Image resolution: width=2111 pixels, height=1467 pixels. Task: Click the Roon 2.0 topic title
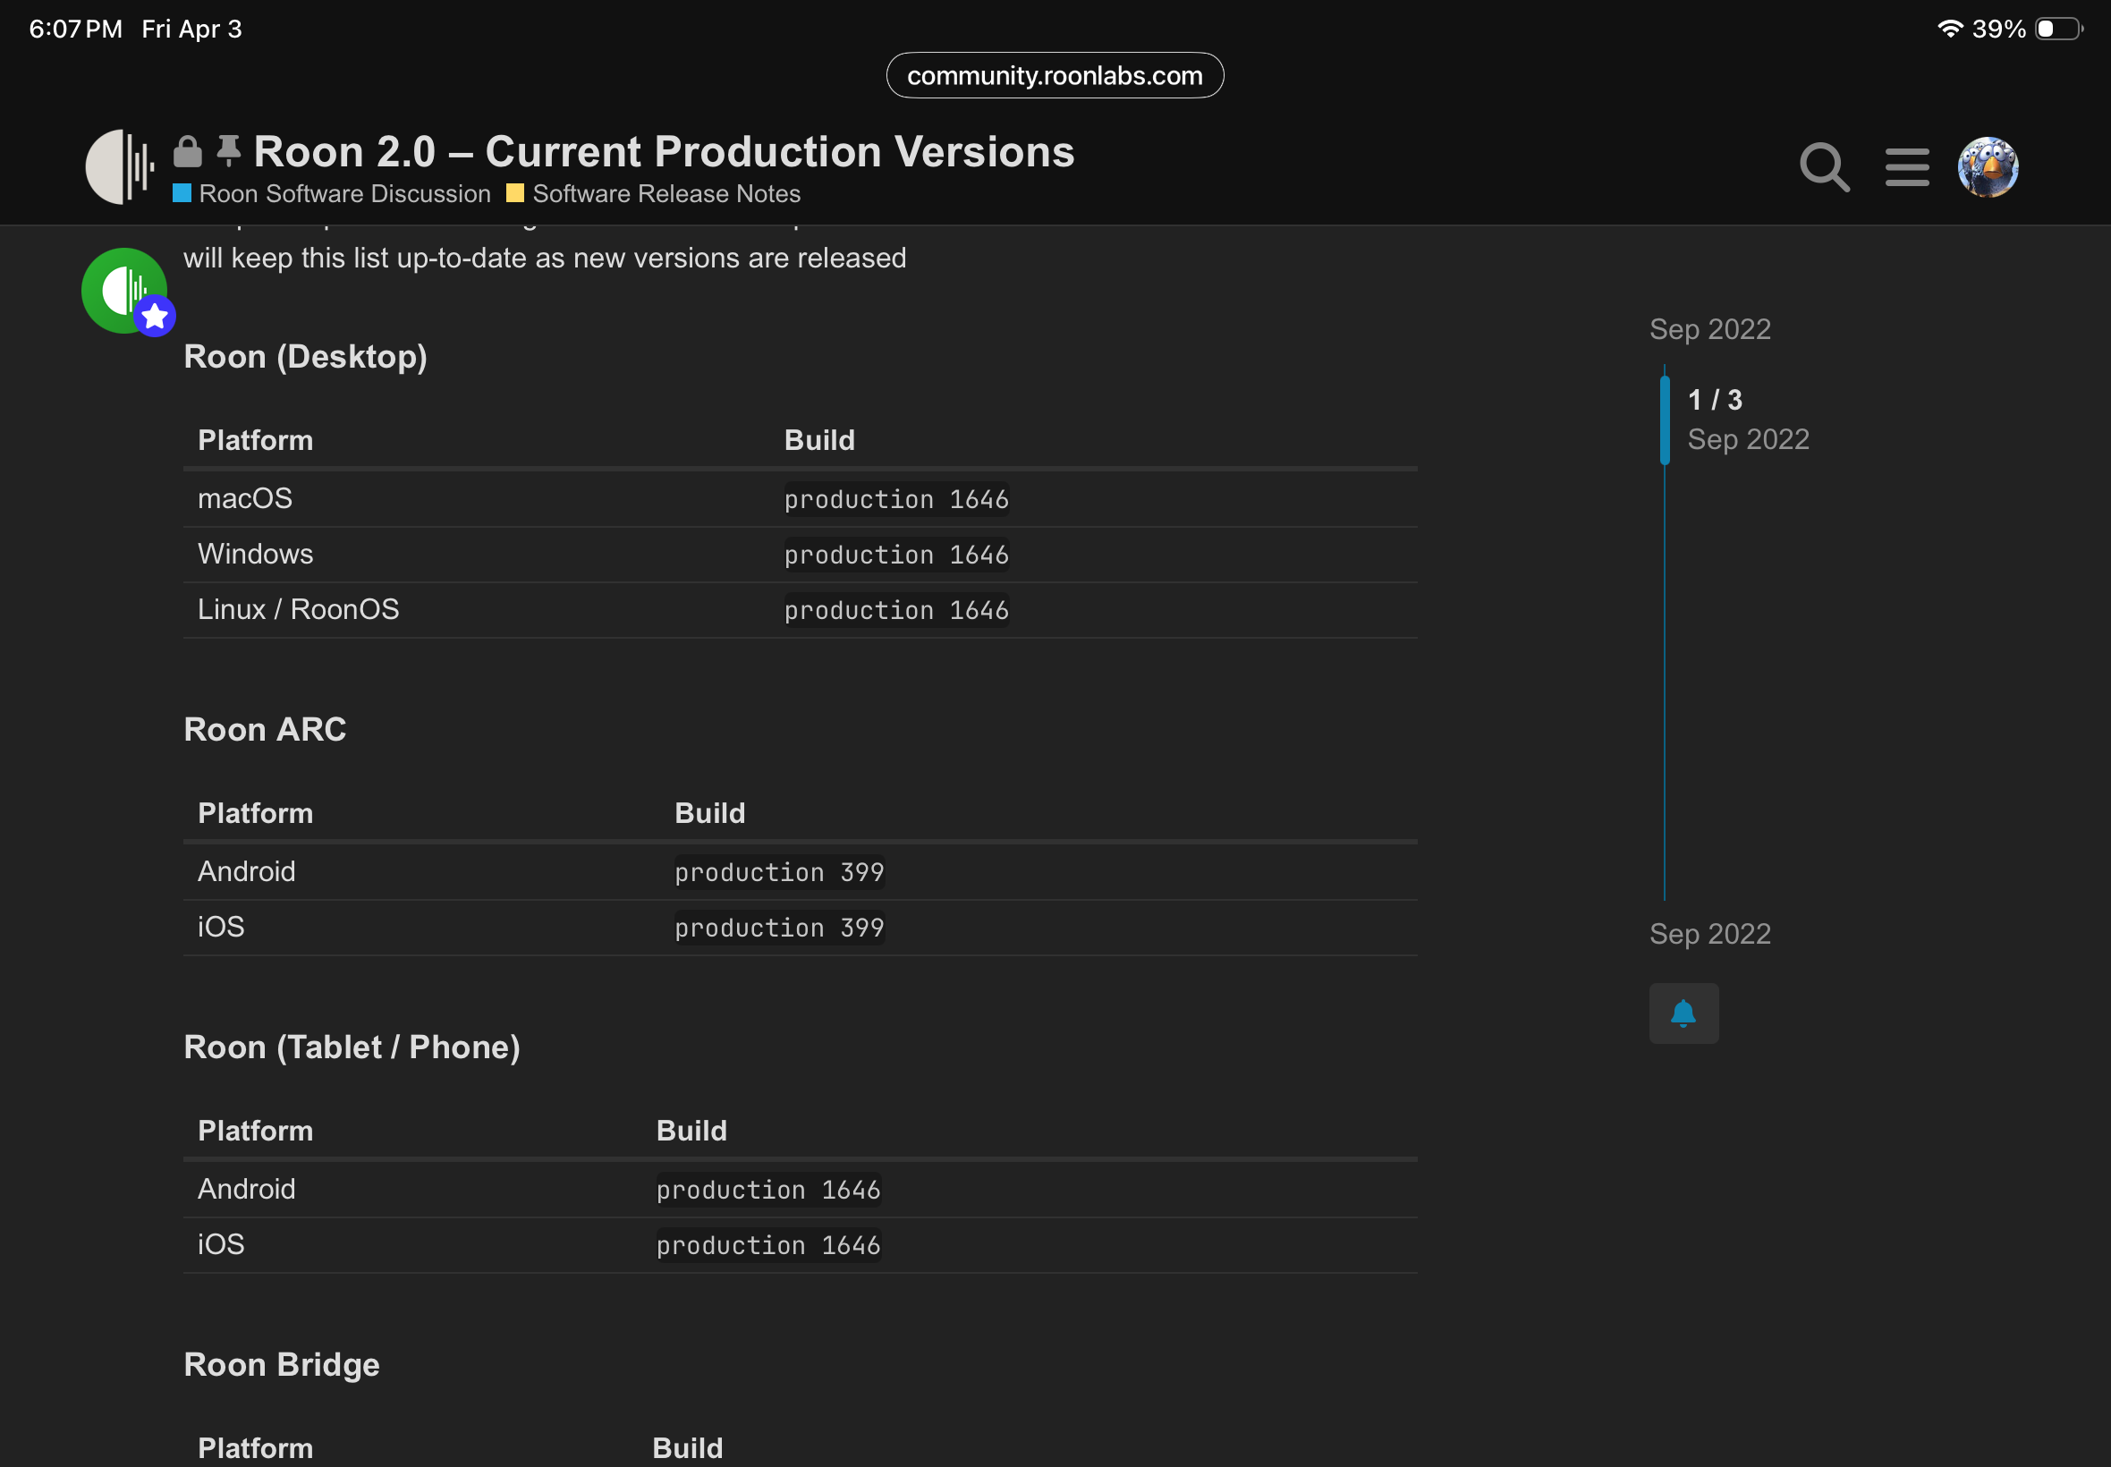coord(664,152)
